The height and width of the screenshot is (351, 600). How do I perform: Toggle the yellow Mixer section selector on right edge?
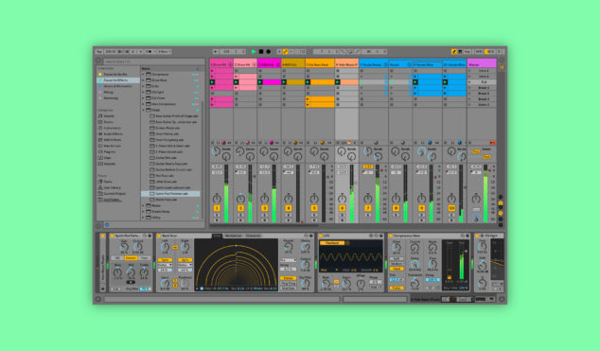coord(501,213)
